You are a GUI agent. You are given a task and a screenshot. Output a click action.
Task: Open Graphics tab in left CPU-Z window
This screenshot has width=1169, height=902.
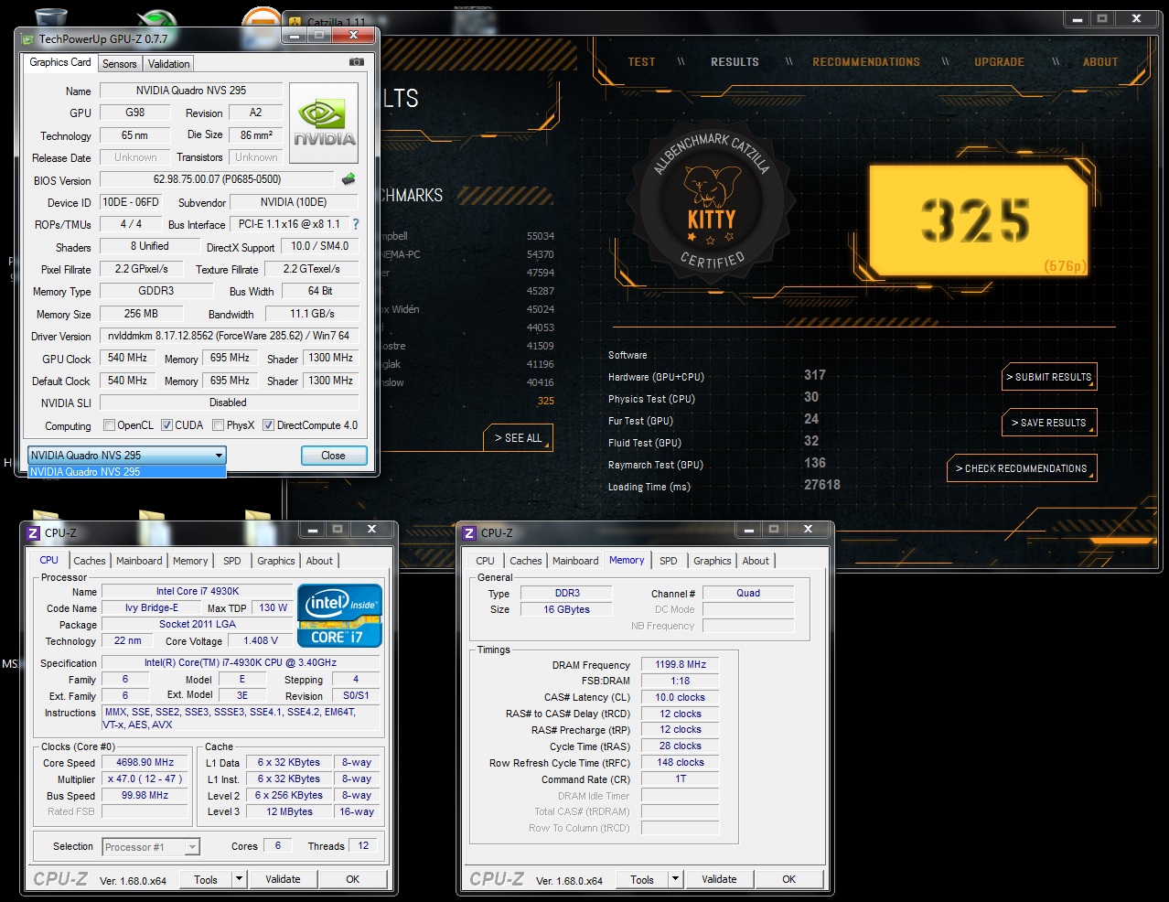(x=276, y=561)
